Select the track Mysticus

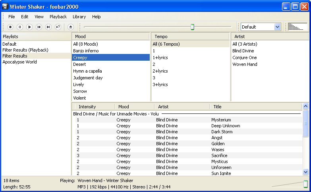point(189,161)
